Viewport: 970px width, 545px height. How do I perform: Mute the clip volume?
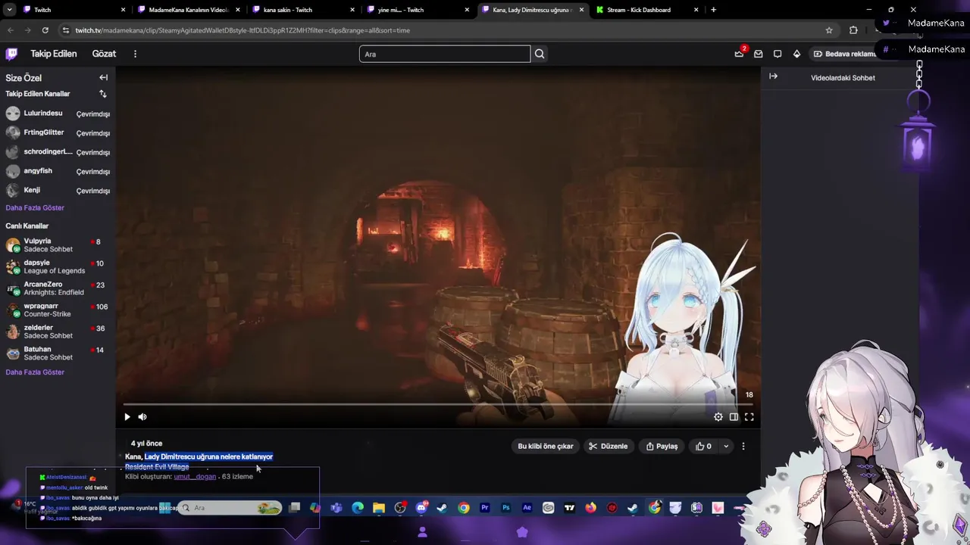pyautogui.click(x=142, y=417)
